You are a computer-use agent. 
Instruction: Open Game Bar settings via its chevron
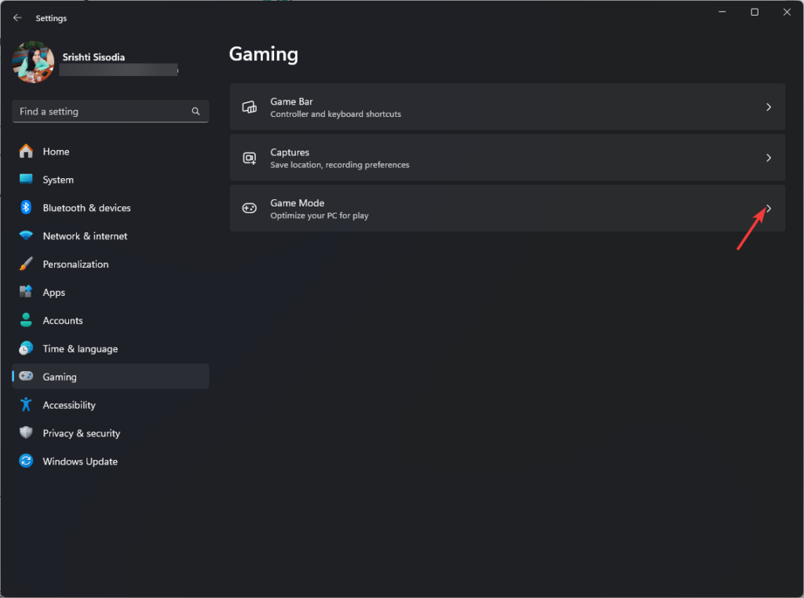tap(768, 106)
